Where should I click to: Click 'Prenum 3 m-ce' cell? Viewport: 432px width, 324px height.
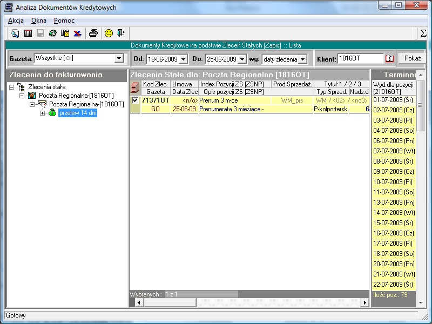235,100
